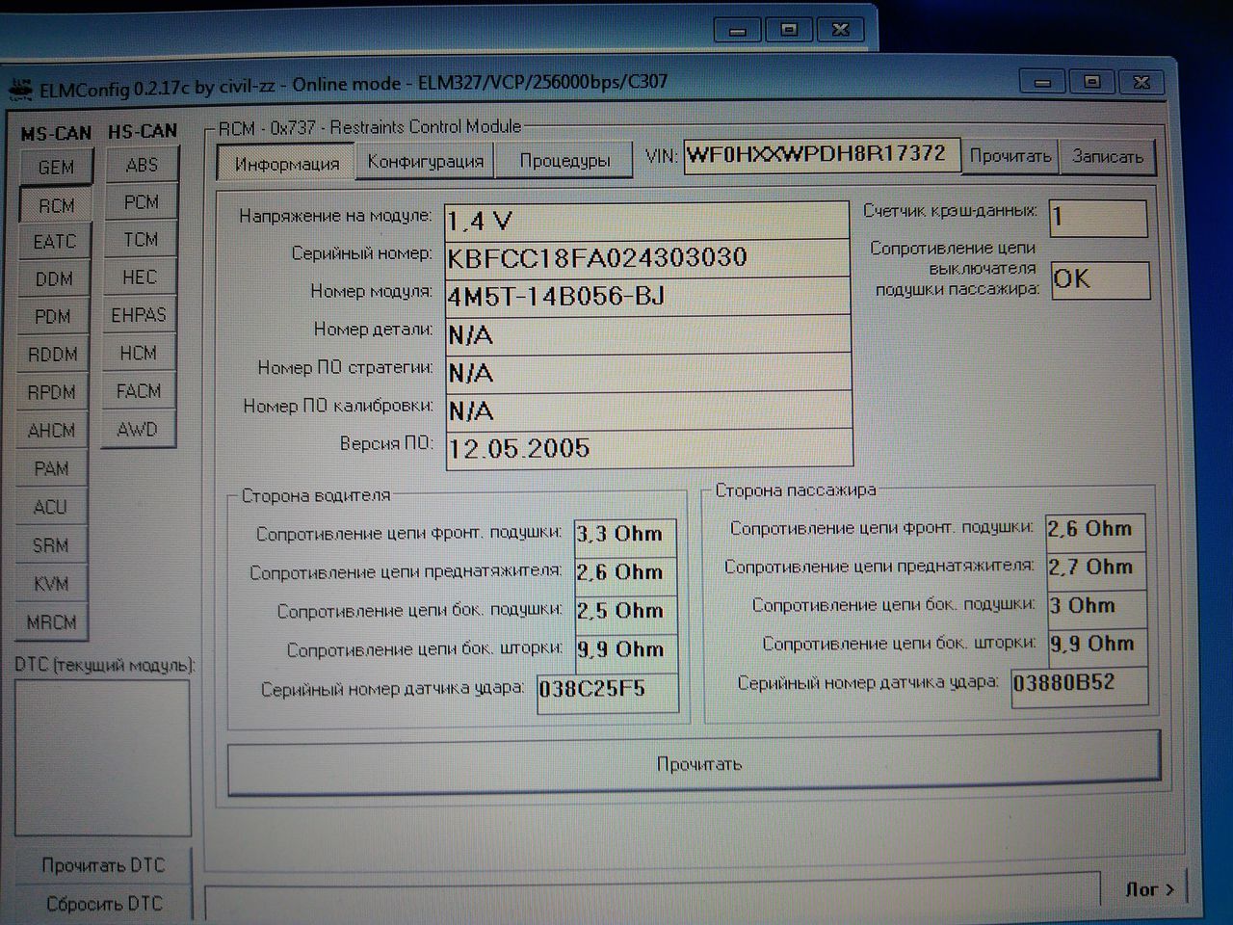The width and height of the screenshot is (1233, 925).
Task: Click the Записать button
Action: click(1107, 157)
